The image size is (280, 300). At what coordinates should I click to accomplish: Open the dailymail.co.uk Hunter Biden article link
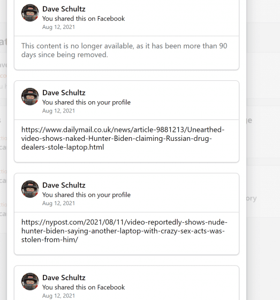(x=123, y=138)
